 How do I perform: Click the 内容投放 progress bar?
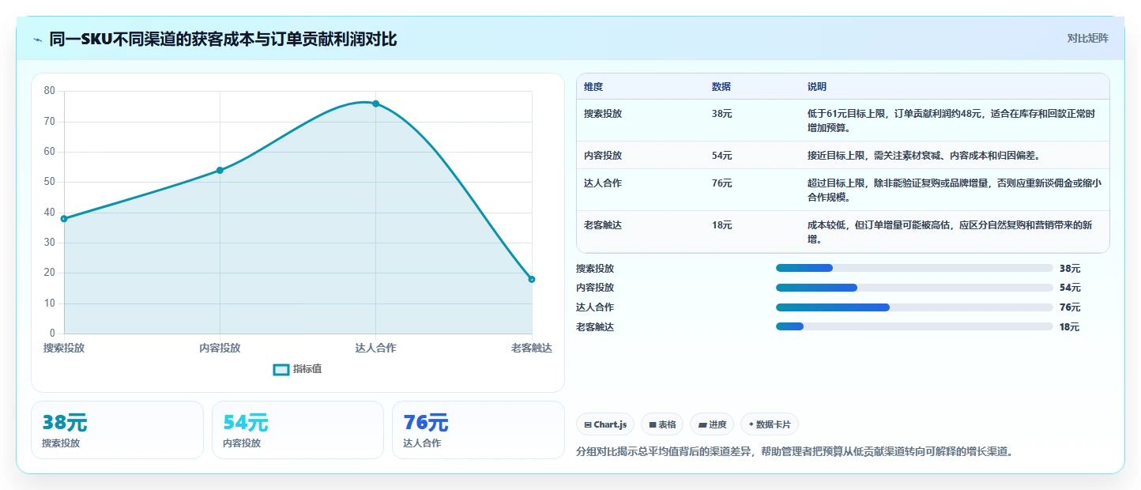pyautogui.click(x=914, y=288)
